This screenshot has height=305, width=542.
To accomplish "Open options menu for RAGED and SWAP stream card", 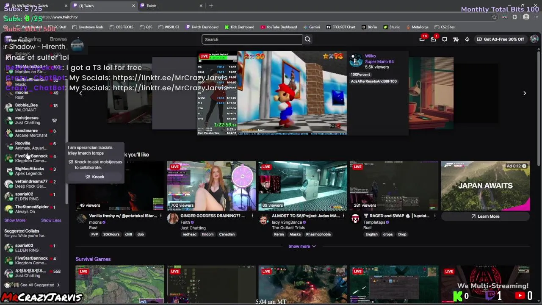I will [435, 216].
